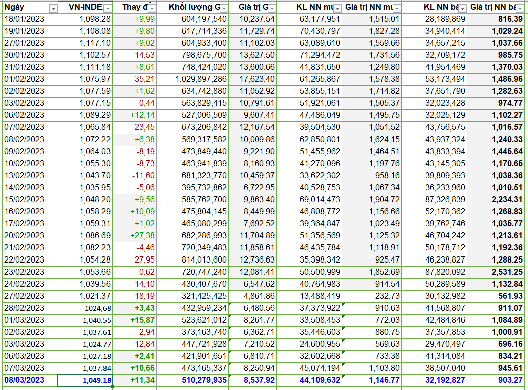Select the foreign sell value 561.93

496,296
